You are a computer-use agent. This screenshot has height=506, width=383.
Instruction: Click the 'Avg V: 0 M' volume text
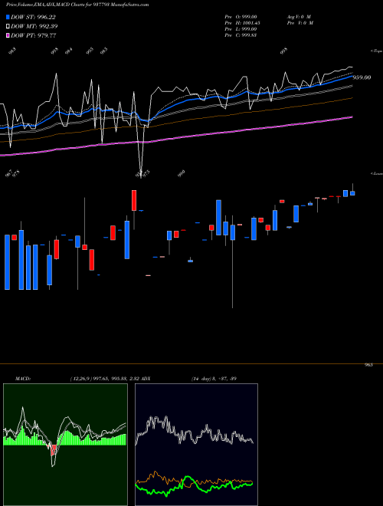[x=299, y=17]
